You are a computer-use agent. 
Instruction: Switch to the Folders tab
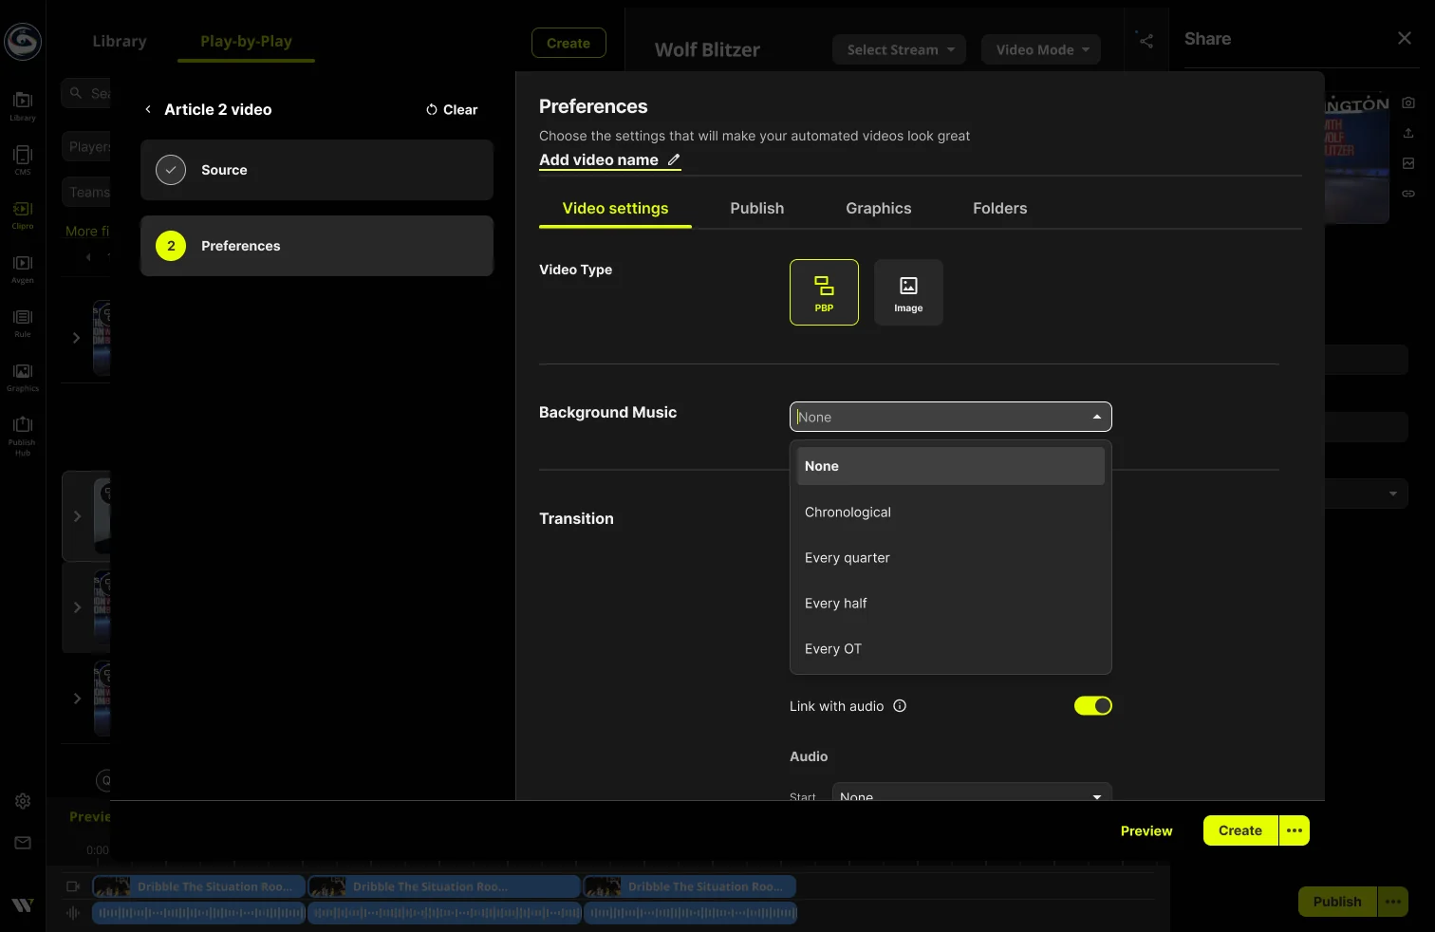coord(999,208)
